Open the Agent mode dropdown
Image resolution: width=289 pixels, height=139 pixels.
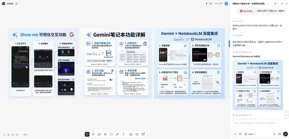point(250,134)
